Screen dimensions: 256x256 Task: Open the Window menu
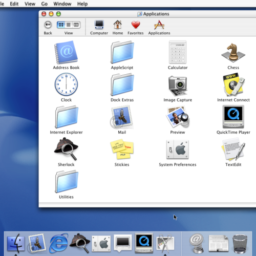62,4
